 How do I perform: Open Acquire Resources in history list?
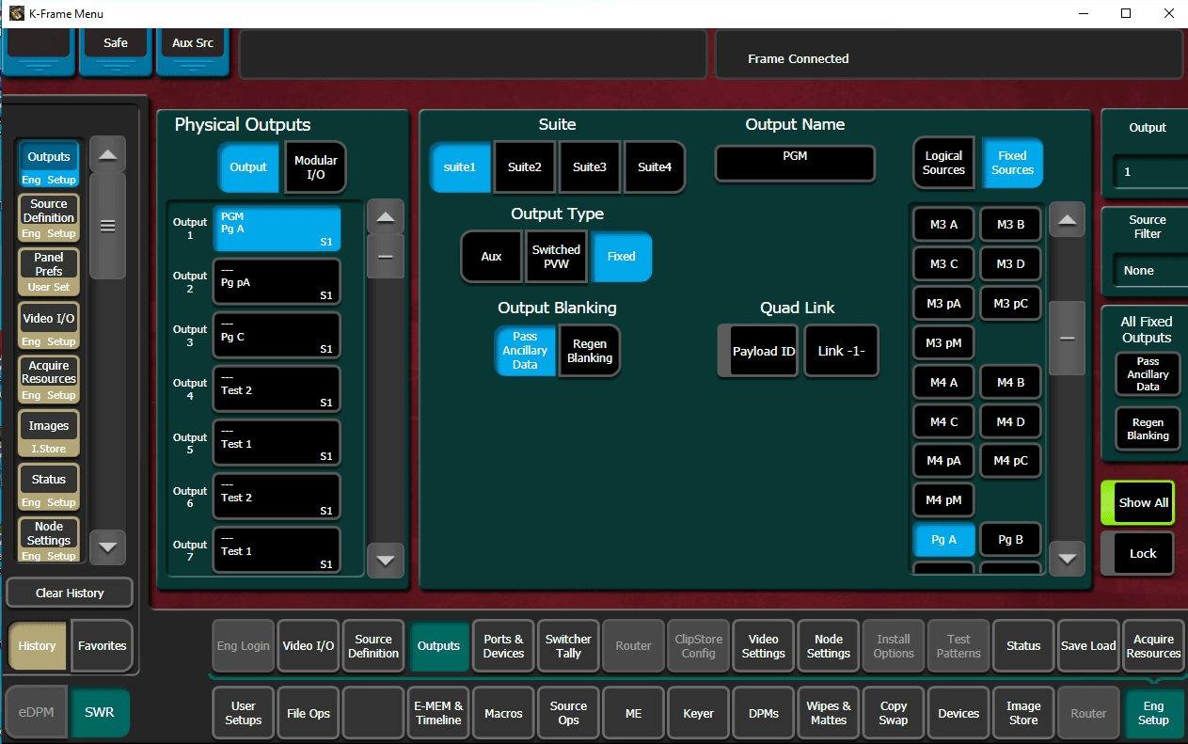click(x=49, y=378)
